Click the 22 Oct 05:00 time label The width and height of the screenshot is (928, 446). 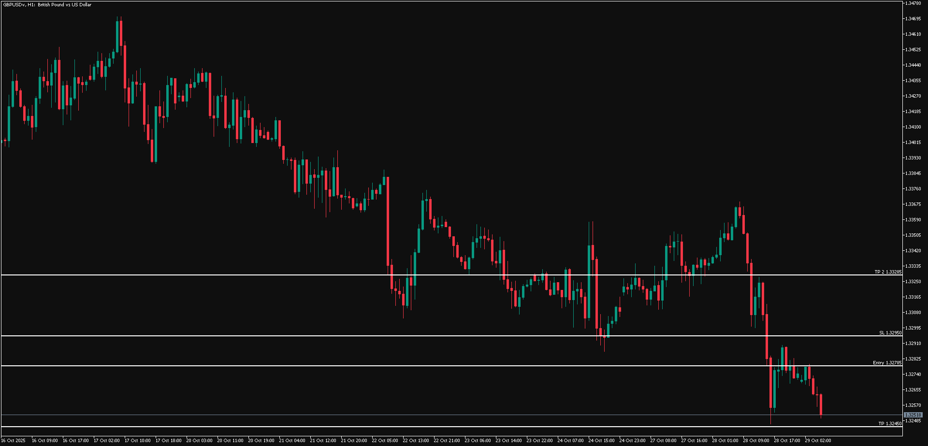[386, 441]
